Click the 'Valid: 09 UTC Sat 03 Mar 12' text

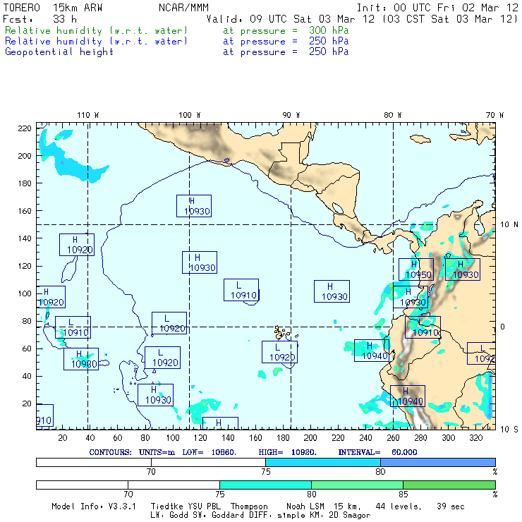291,19
